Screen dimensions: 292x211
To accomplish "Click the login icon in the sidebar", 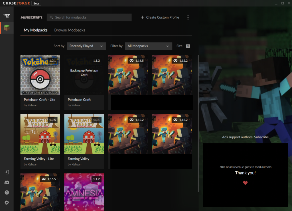I will [7, 172].
